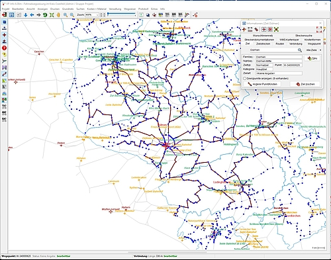This screenshot has width=331, height=260.
Task: Click the Neu button
Action: coord(312,58)
